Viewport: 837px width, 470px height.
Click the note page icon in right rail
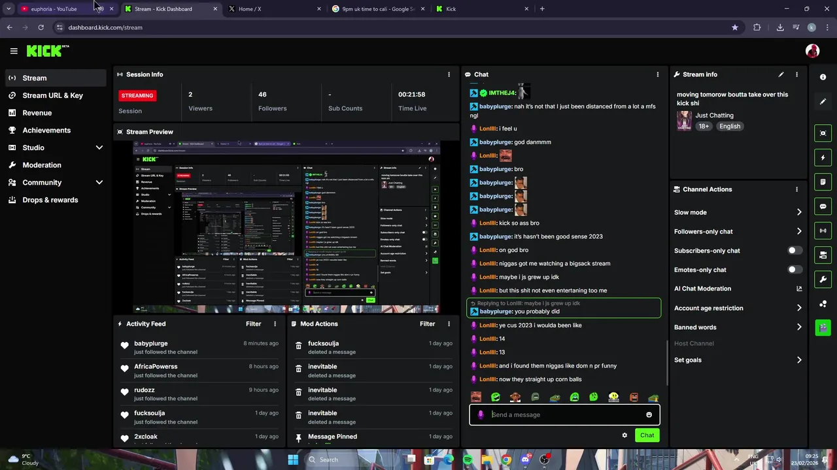tap(823, 182)
